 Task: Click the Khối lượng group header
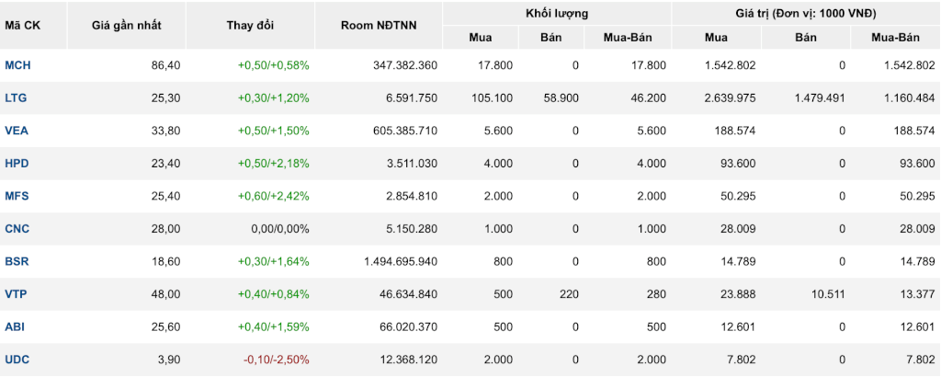point(557,13)
